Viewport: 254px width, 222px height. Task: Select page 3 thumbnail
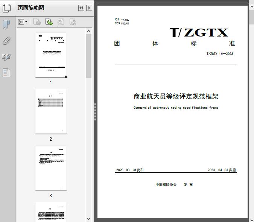(x=51, y=168)
